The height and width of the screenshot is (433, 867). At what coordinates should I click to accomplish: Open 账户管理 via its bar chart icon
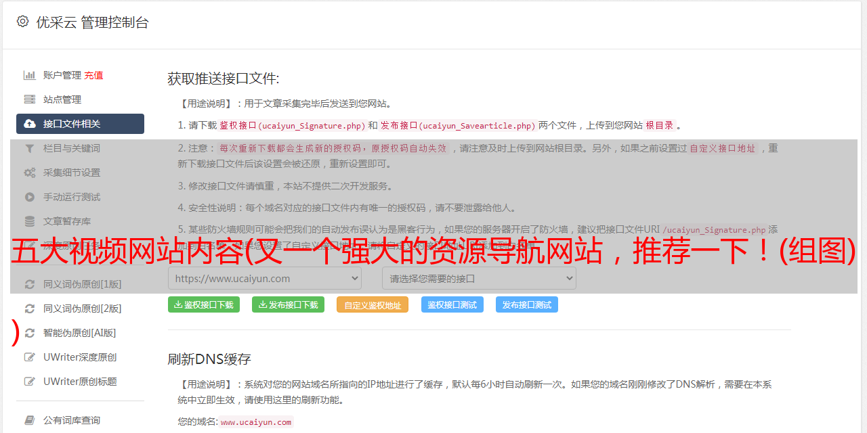tap(30, 75)
